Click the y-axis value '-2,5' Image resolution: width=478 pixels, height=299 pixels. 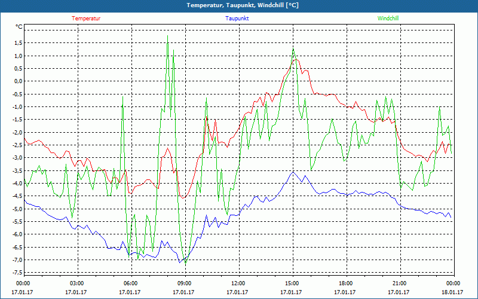click(x=17, y=145)
